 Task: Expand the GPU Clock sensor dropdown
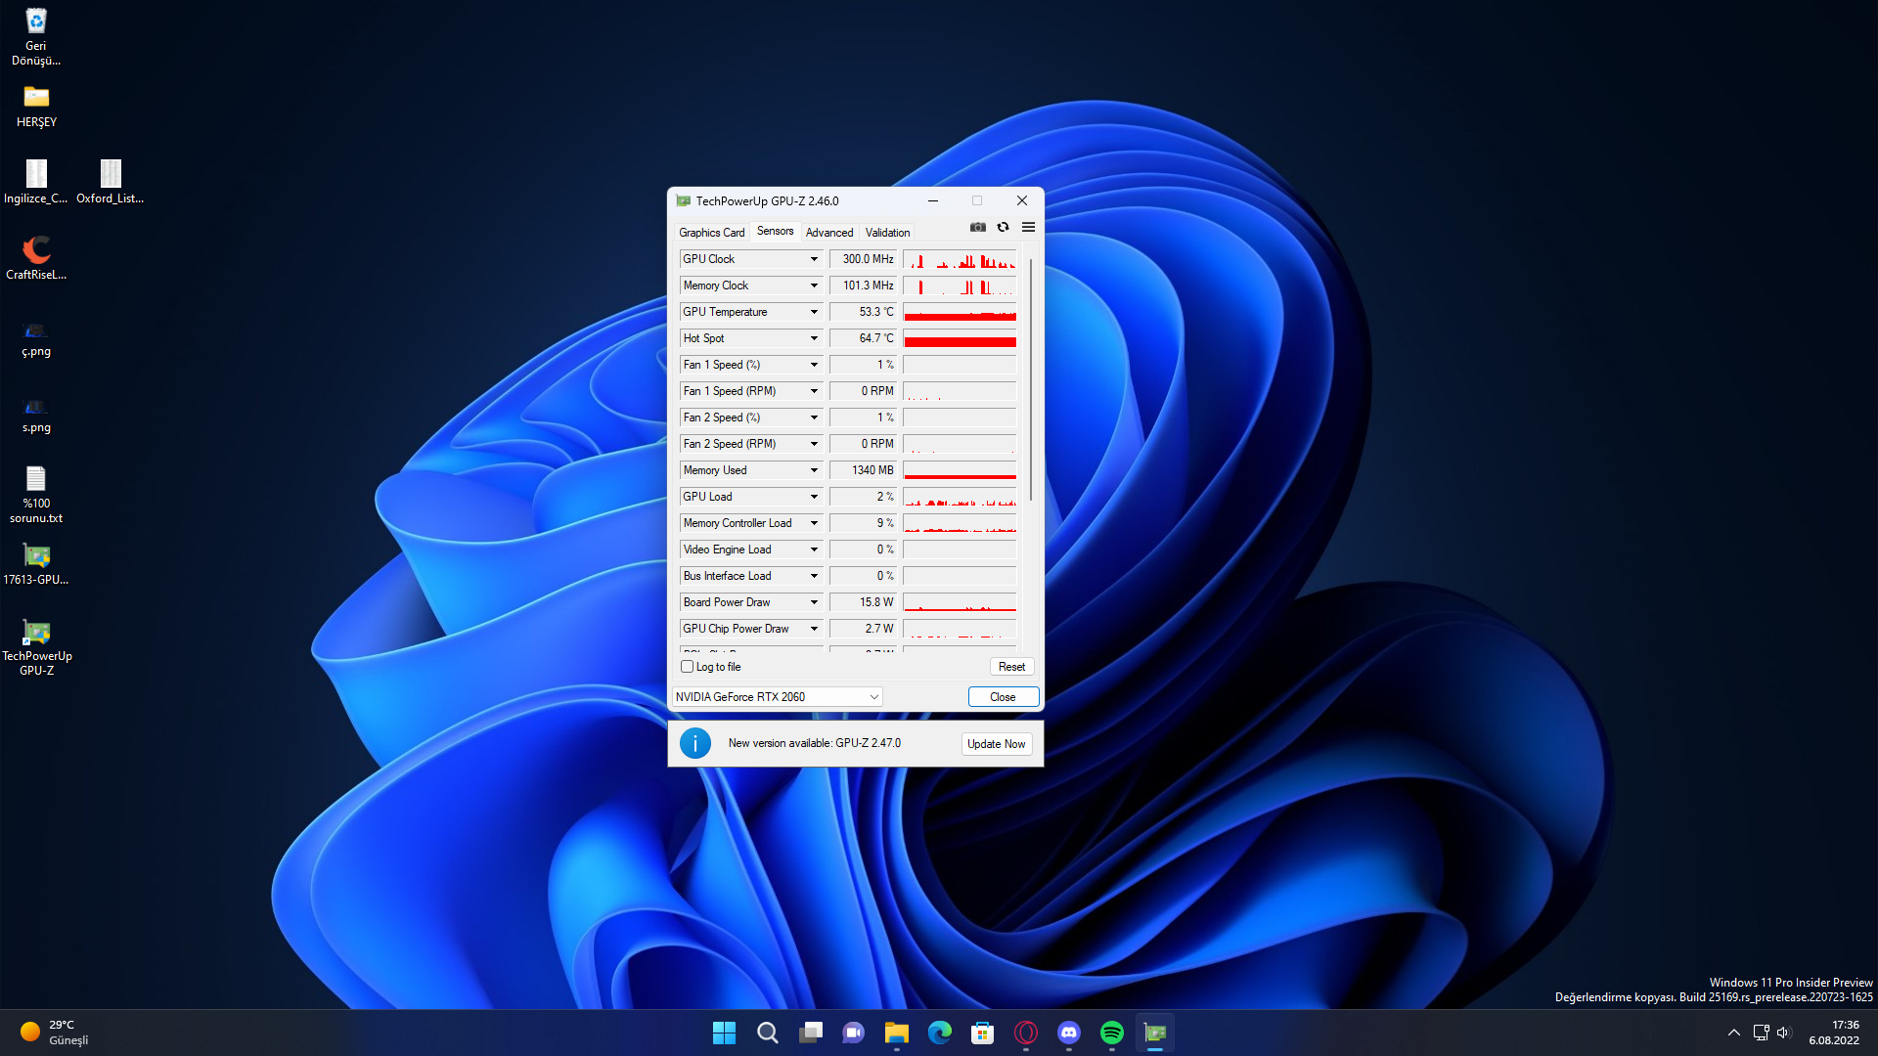point(813,259)
